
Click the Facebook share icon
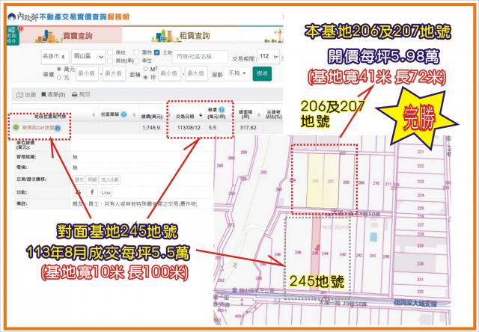(93, 192)
